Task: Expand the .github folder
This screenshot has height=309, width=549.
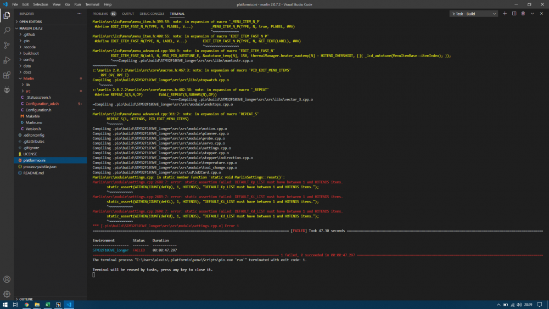Action: click(50, 34)
